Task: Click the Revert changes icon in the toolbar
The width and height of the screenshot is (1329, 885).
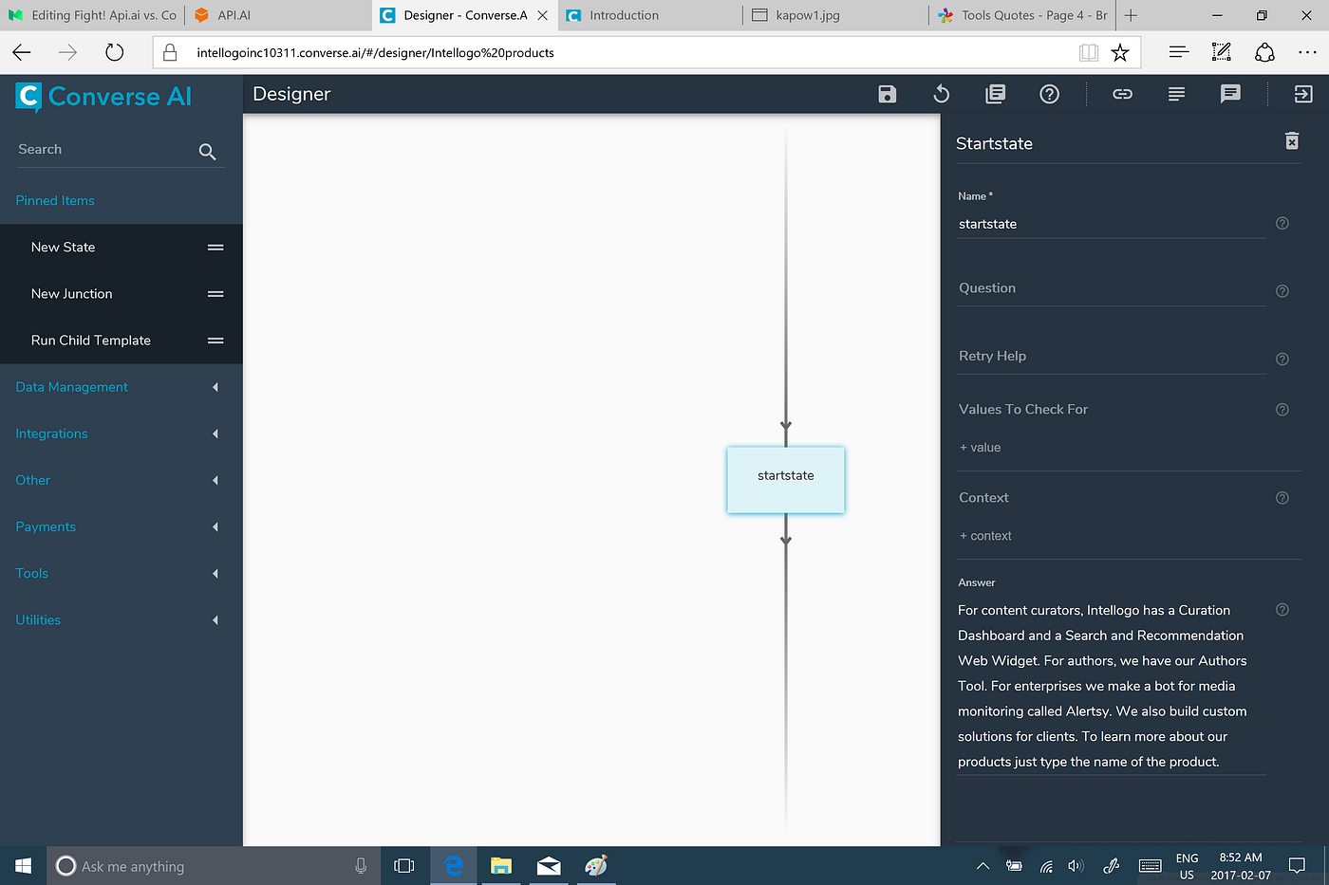Action: (x=941, y=94)
